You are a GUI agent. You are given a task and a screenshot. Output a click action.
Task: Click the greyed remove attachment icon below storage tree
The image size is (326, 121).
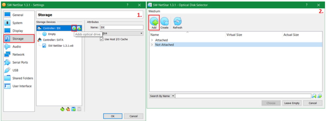[x=79, y=109]
